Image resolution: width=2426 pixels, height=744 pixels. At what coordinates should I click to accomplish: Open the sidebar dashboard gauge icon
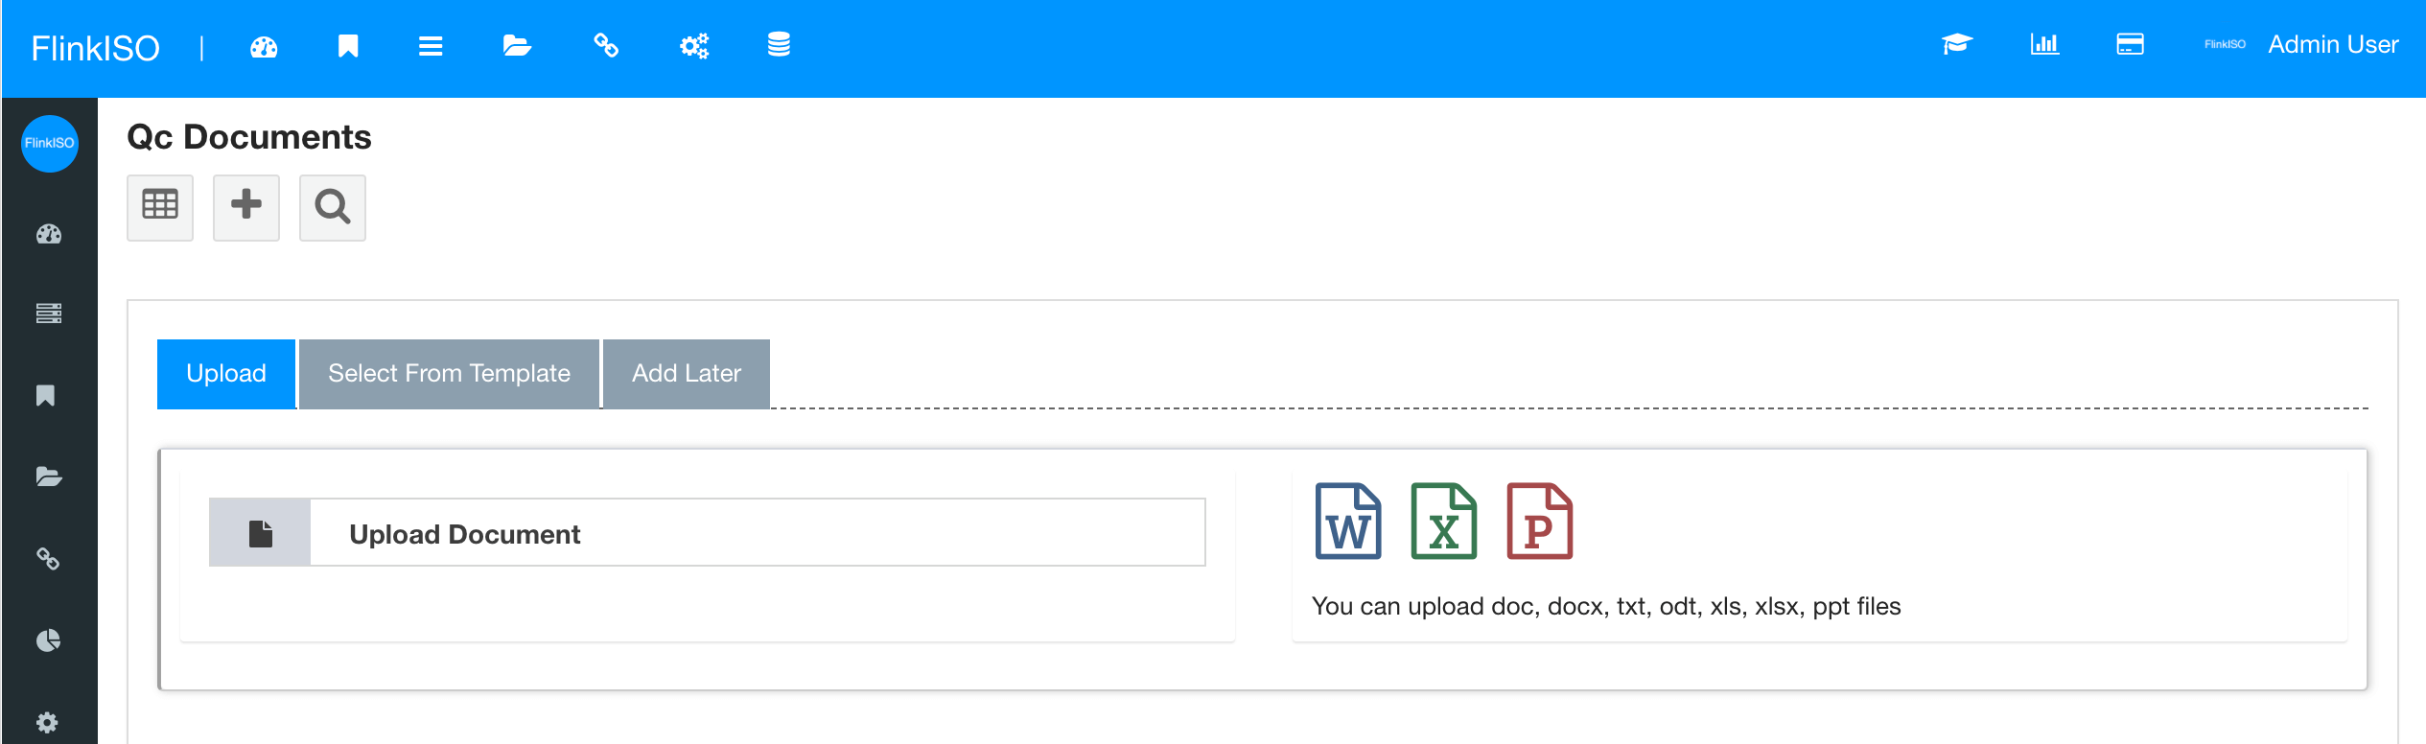(x=49, y=234)
